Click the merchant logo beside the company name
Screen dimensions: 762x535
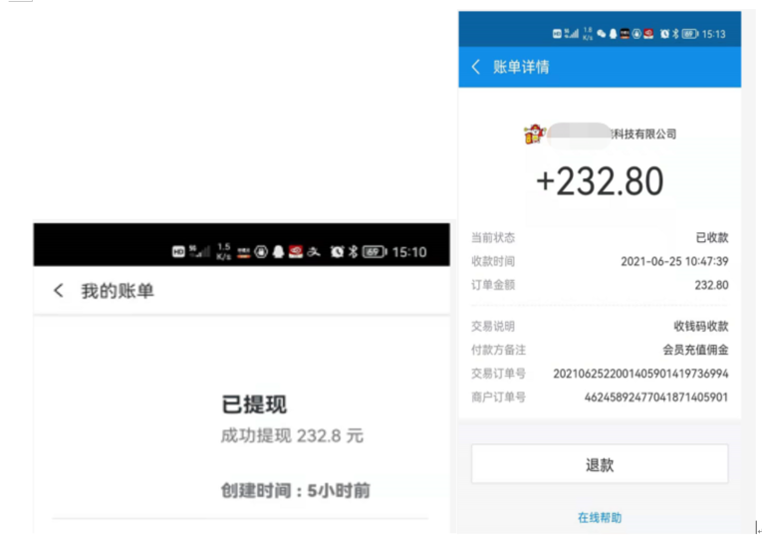[x=533, y=134]
